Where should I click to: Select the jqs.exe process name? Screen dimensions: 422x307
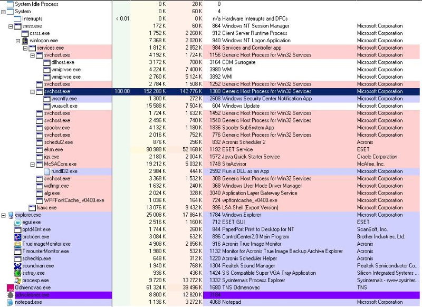point(52,157)
